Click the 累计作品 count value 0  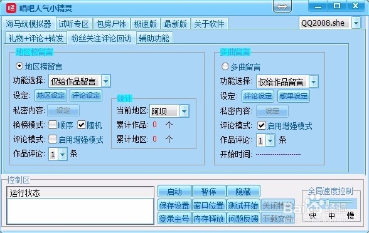point(154,125)
